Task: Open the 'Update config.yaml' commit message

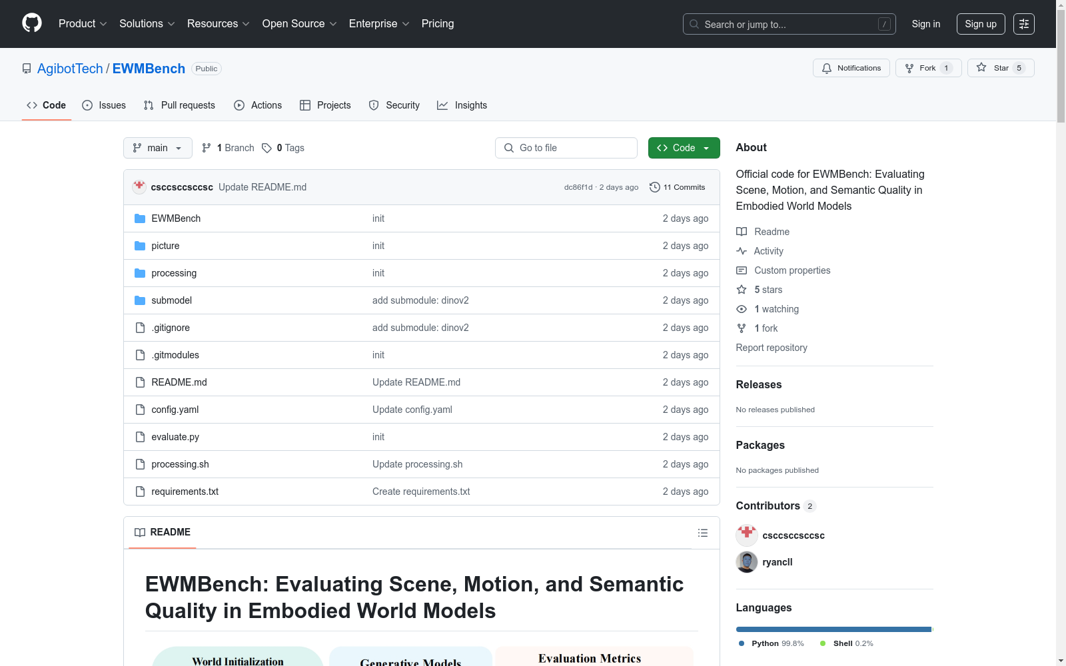Action: point(412,410)
